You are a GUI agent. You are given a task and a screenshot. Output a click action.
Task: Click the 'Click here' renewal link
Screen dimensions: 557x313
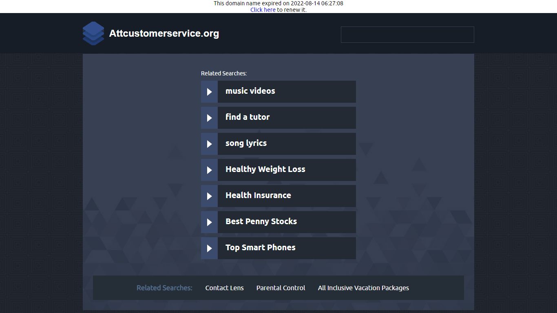[x=263, y=10]
